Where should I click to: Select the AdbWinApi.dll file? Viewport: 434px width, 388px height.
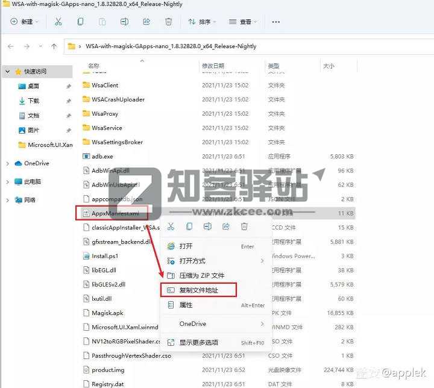pyautogui.click(x=110, y=171)
